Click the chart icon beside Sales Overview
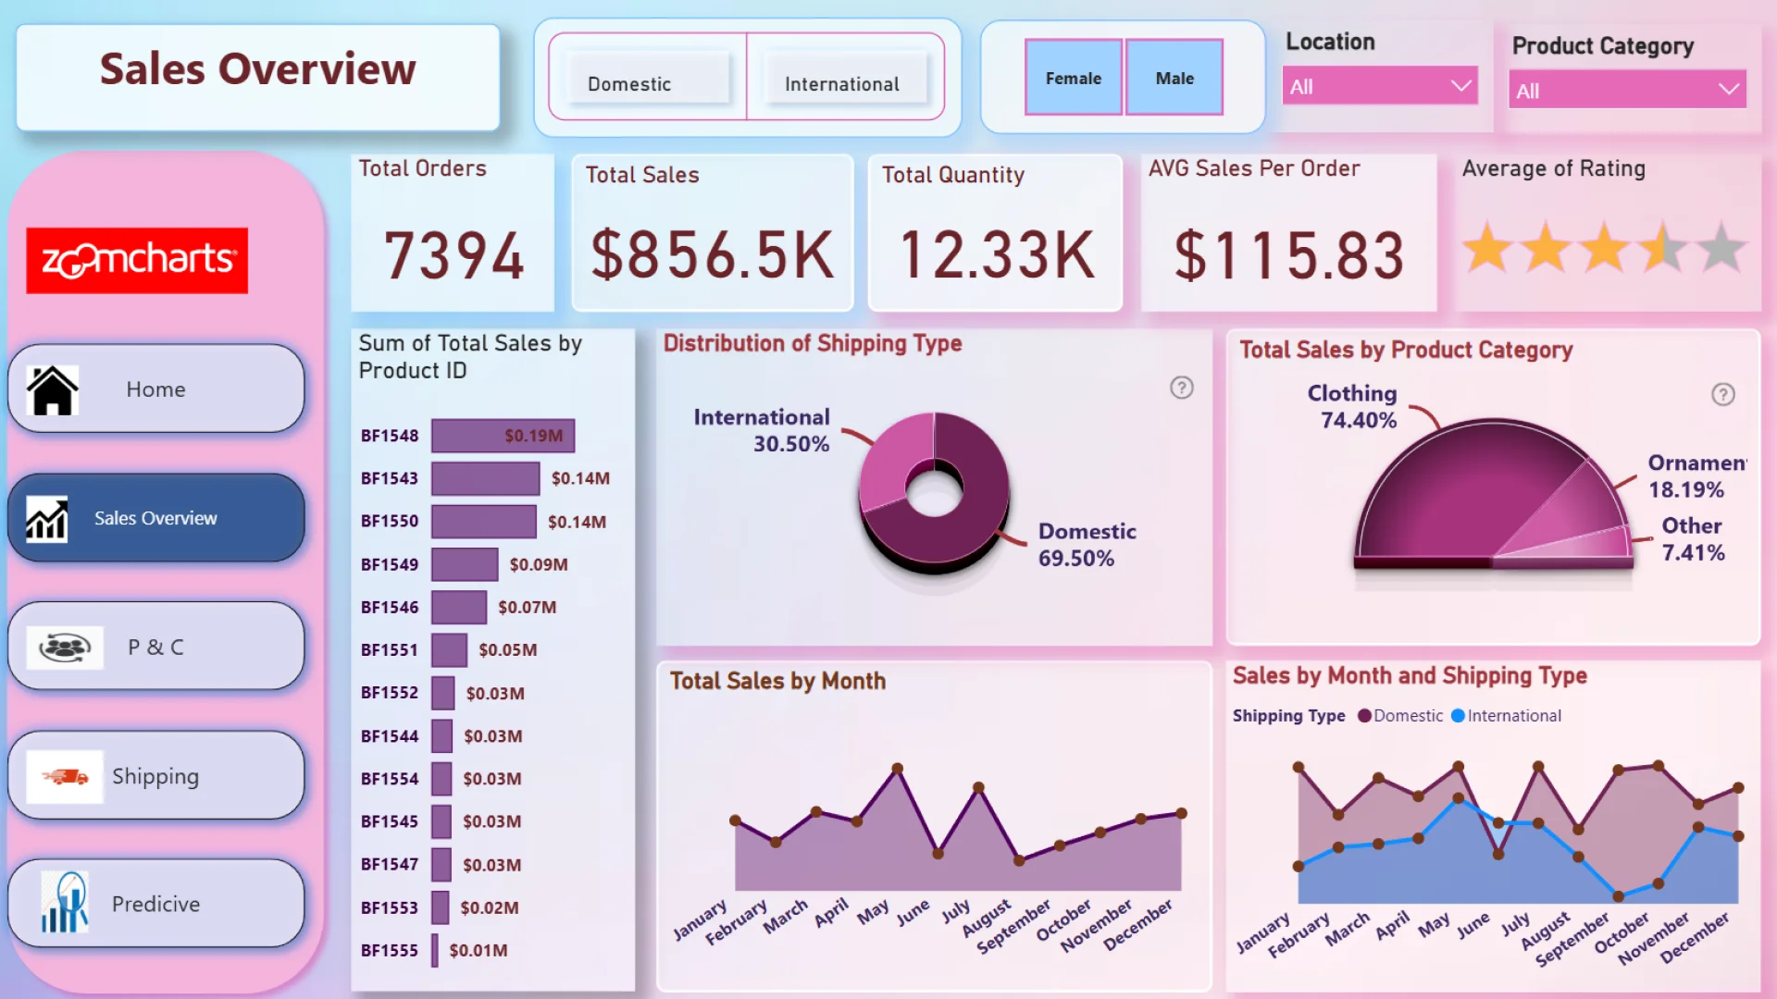 point(47,519)
